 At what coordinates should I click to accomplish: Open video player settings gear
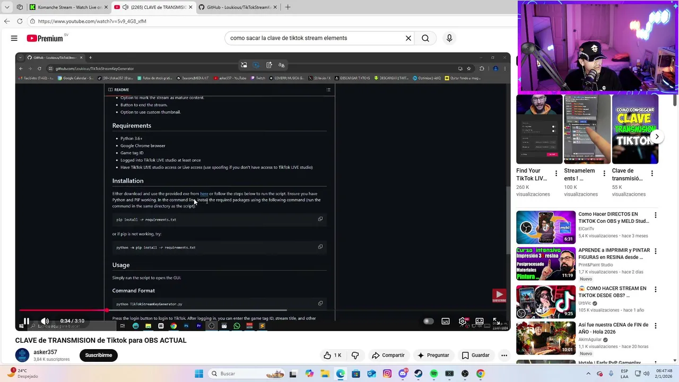pyautogui.click(x=463, y=321)
